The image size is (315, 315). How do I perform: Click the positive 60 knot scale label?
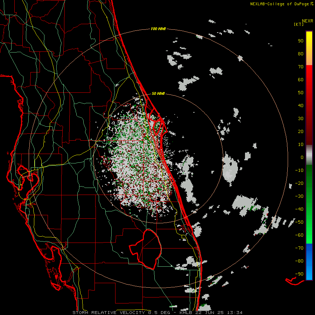tap(301, 80)
